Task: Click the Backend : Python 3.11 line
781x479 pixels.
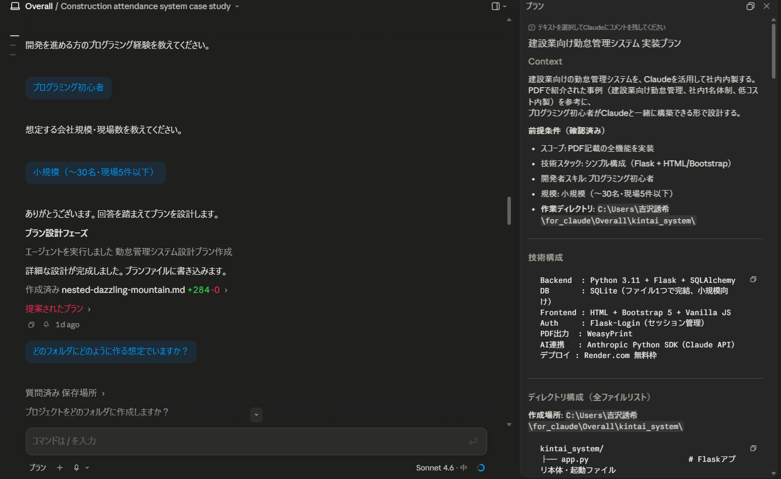Action: [x=638, y=280]
